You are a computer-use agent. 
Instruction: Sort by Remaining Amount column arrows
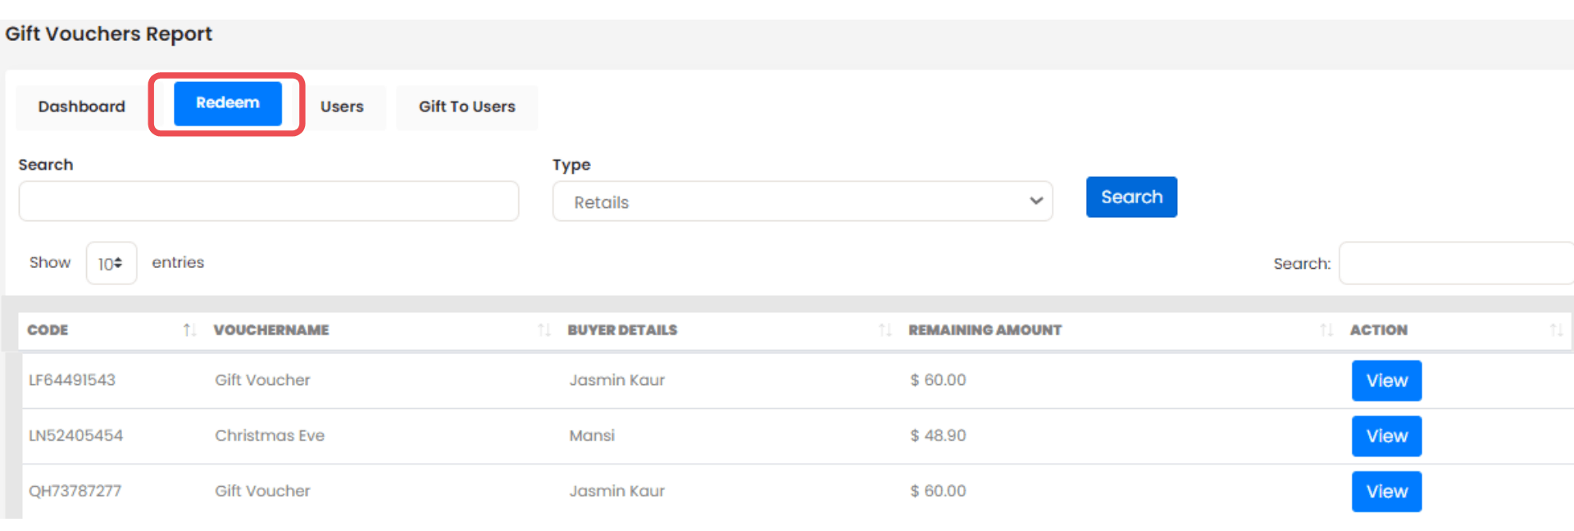pyautogui.click(x=1326, y=330)
